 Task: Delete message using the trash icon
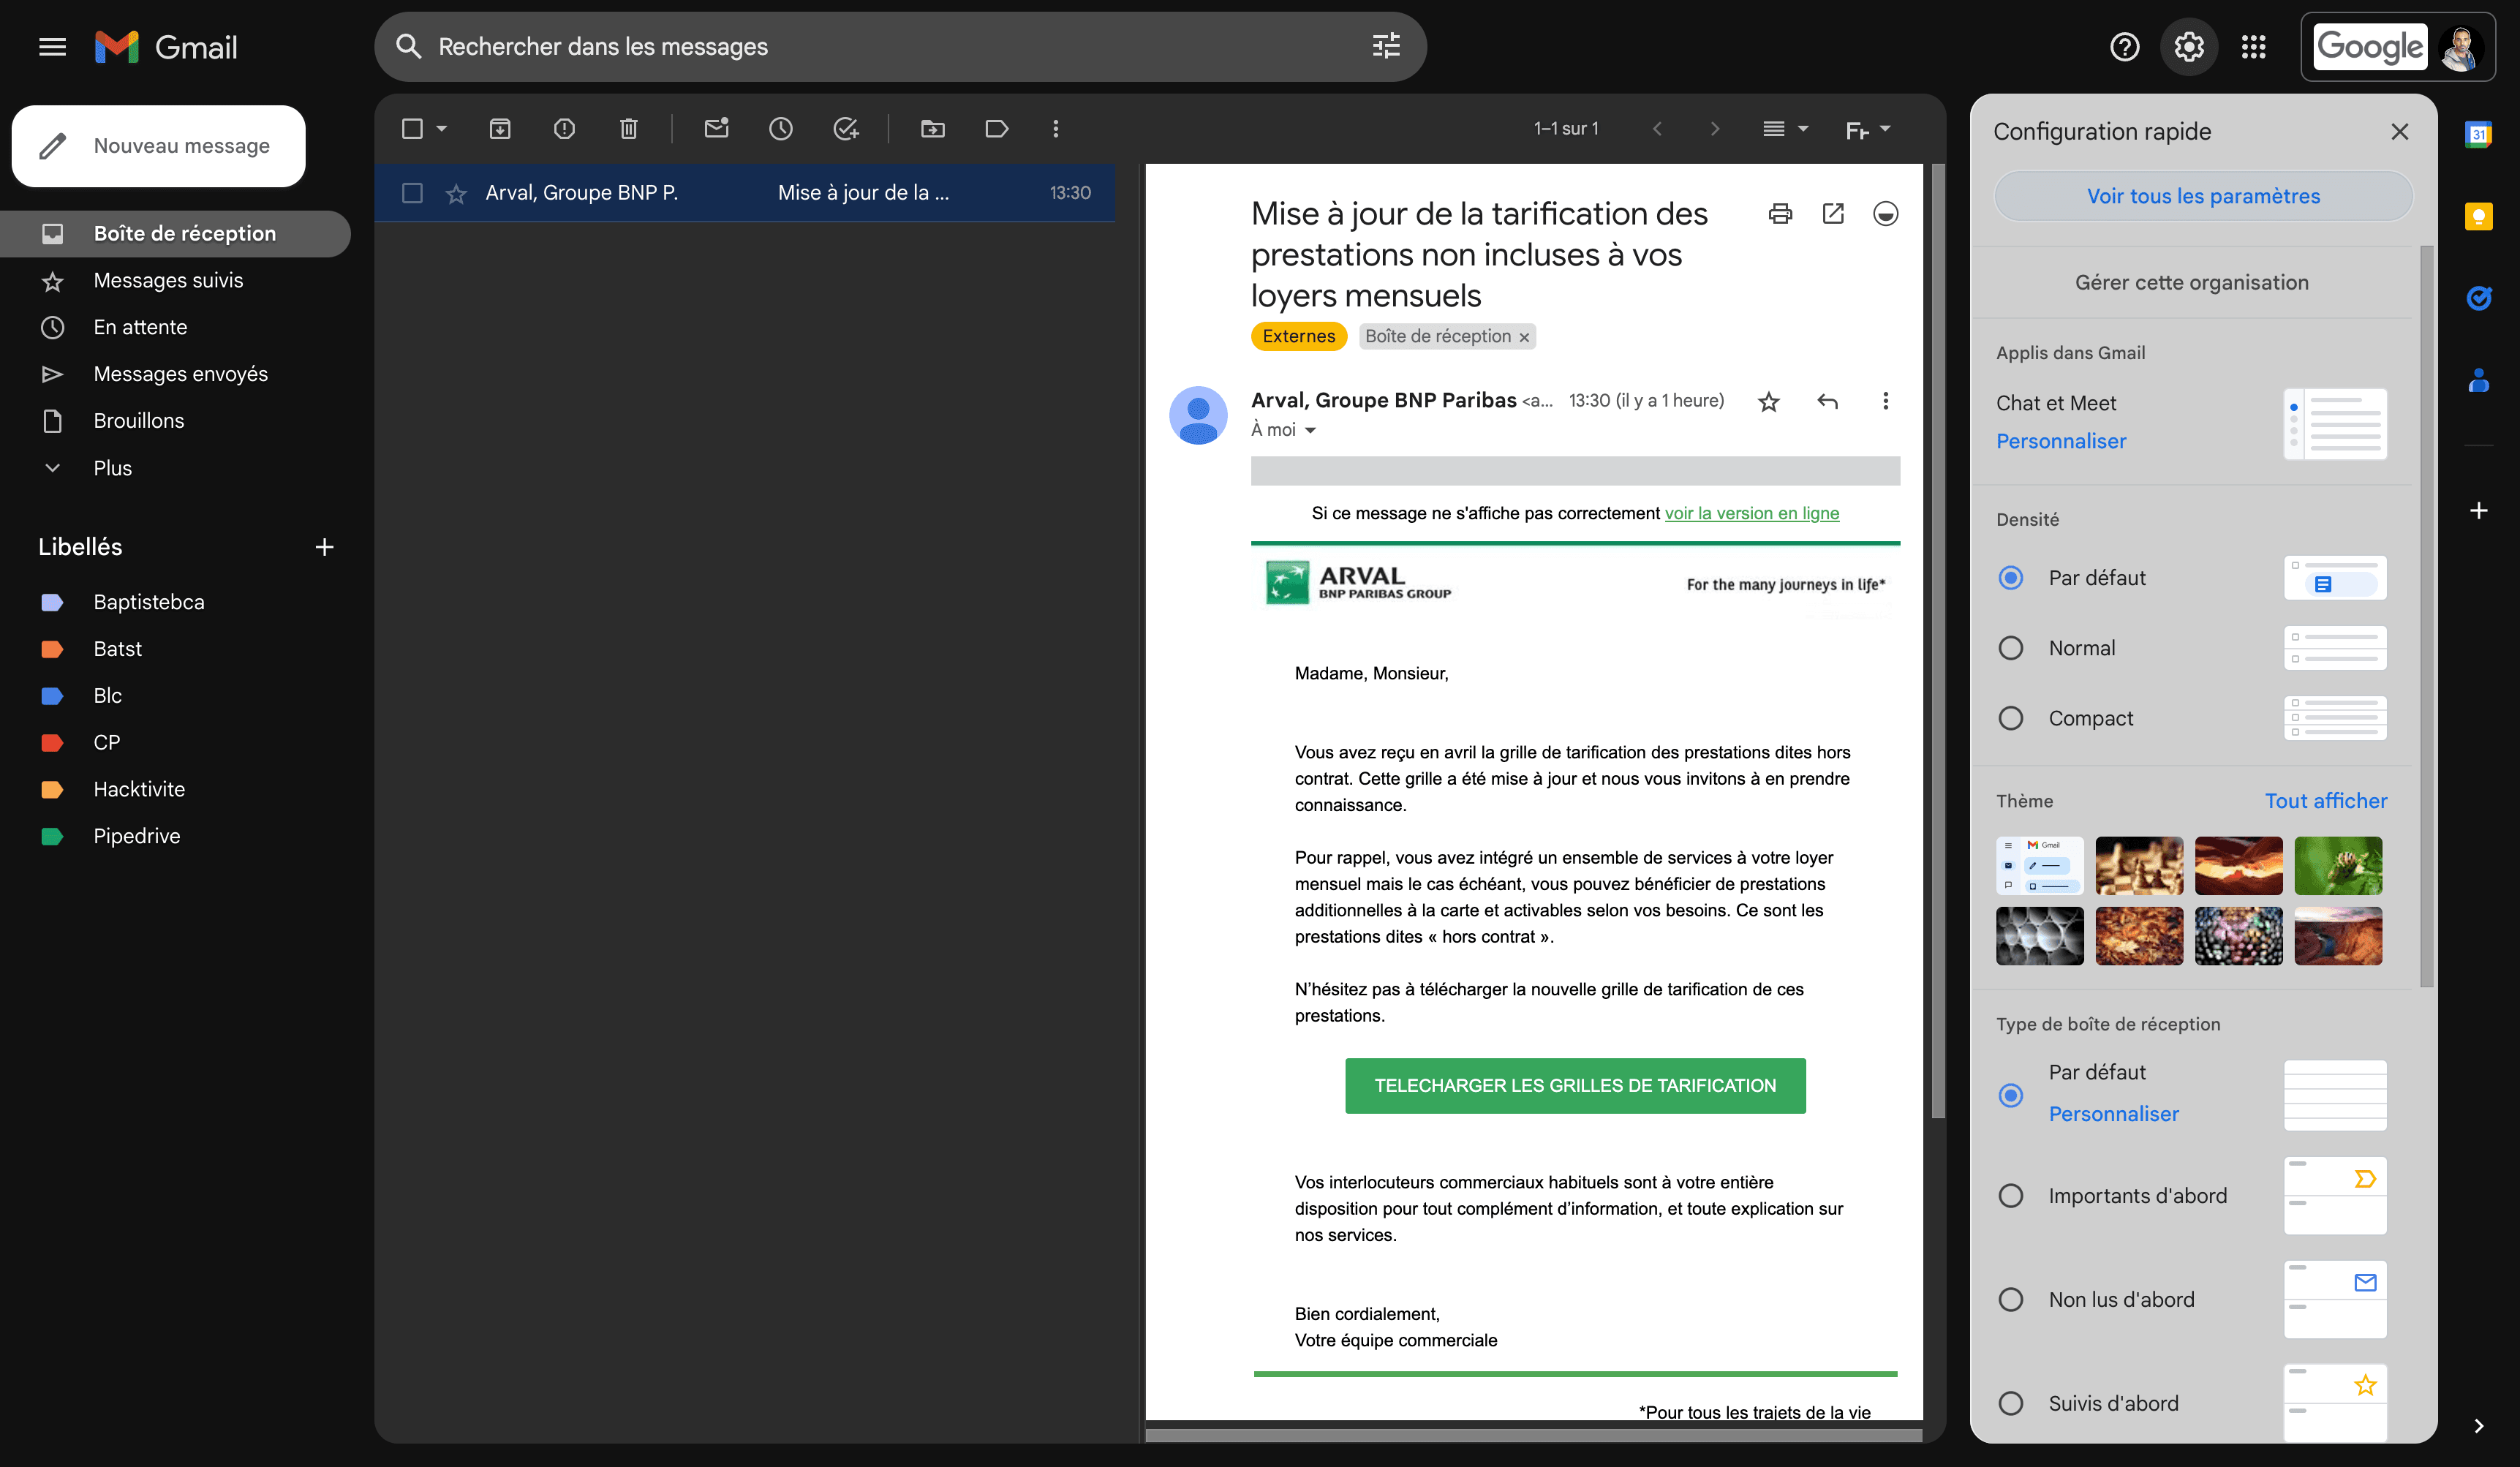coord(628,129)
